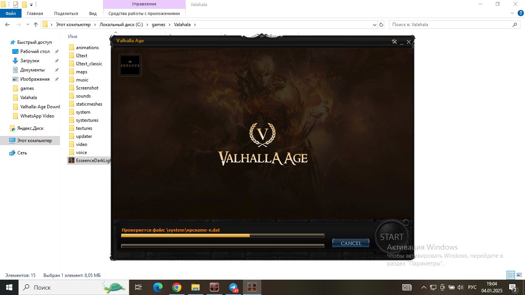Screen dimensions: 525x295
Task: Open the Вид ribbon tab
Action: click(93, 13)
